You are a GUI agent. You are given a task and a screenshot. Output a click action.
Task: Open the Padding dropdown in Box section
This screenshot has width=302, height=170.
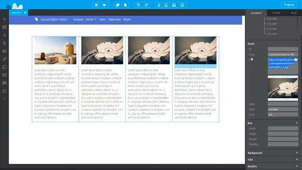[x=283, y=144]
